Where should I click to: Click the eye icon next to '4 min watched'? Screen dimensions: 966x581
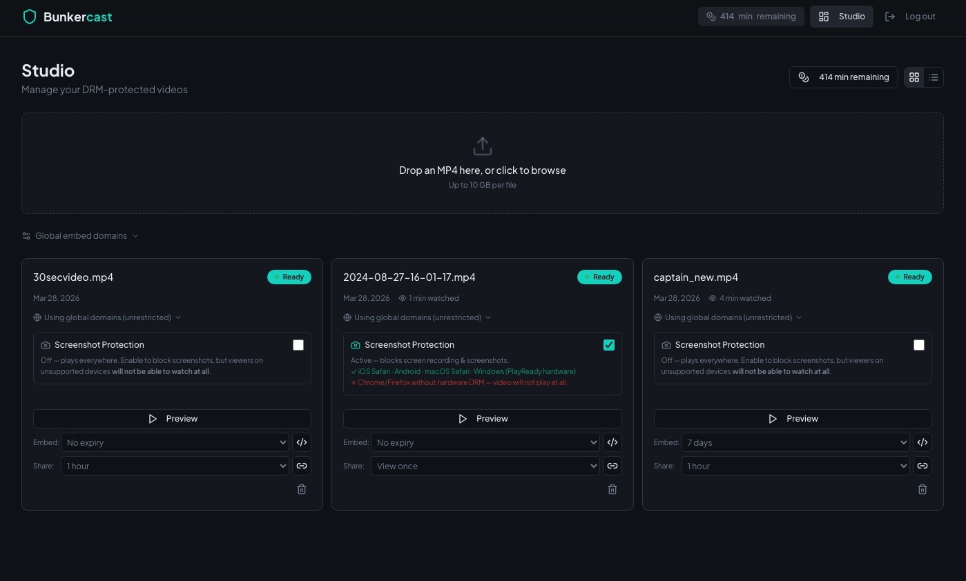pos(713,298)
